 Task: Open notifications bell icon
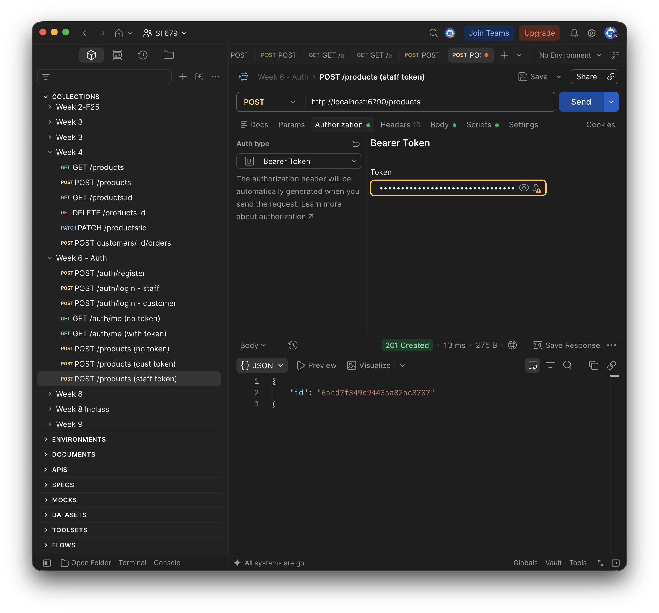point(574,33)
